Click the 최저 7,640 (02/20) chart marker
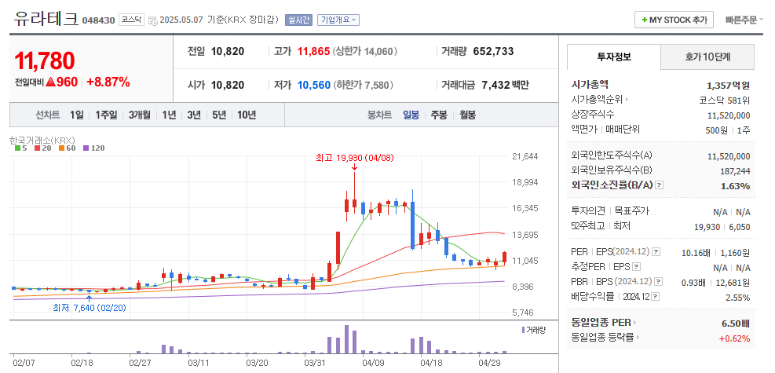Image resolution: width=775 pixels, height=373 pixels. click(90, 307)
